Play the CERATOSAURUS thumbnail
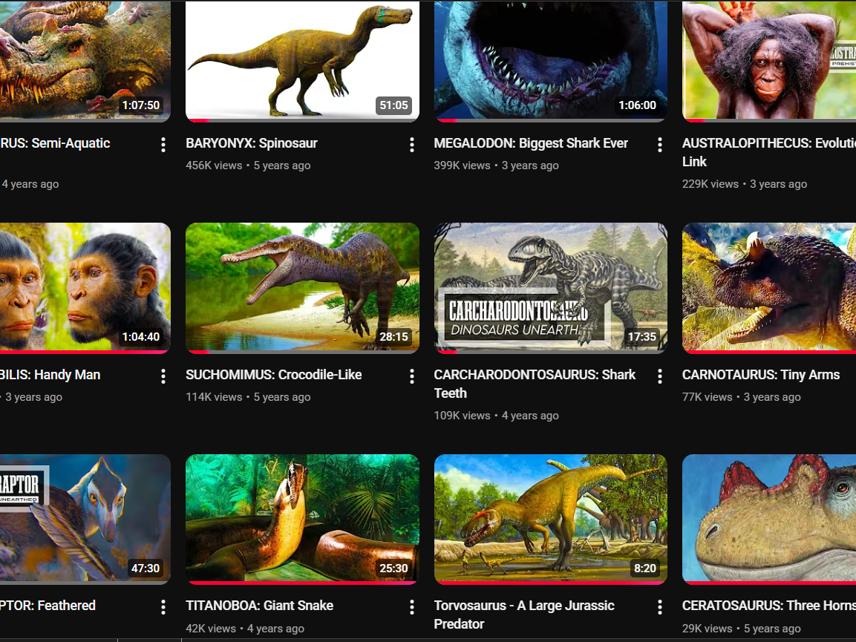The width and height of the screenshot is (856, 642). pos(769,520)
